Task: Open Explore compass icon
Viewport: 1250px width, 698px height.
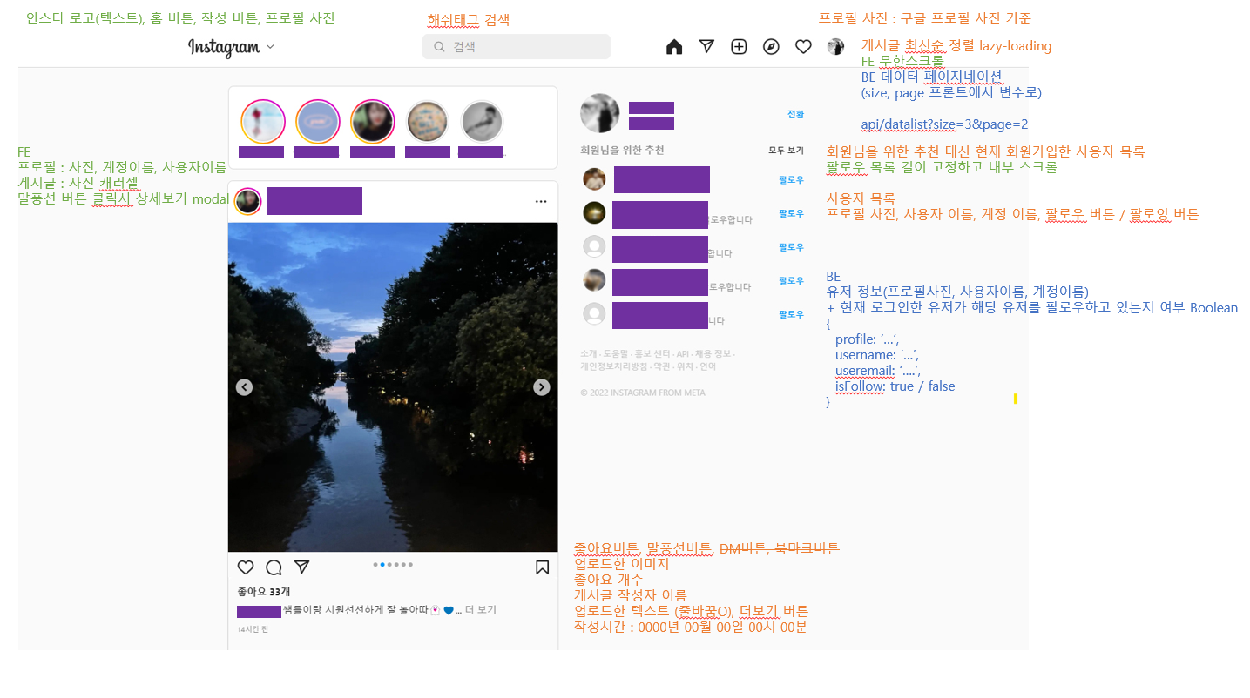Action: click(x=771, y=47)
